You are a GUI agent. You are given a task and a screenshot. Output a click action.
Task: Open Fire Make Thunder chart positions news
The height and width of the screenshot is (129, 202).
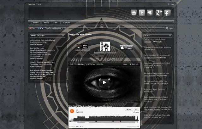pos(157,48)
